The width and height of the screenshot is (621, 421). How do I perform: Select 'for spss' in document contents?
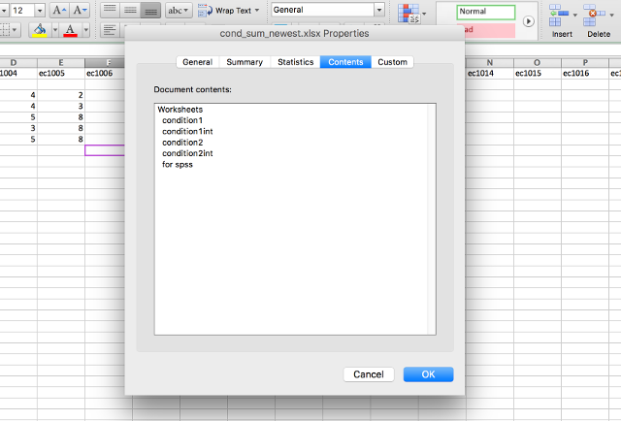click(178, 164)
